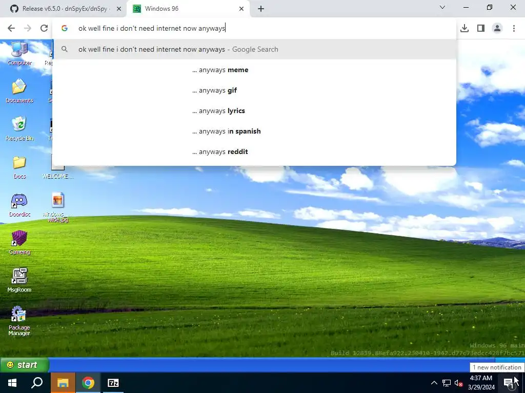The width and height of the screenshot is (525, 393).
Task: Click the muted volume tray icon
Action: 458,383
